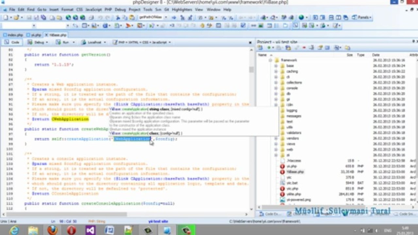Screen dimensions: 418x235
Task: Open the JavaScript menu
Action: click(x=93, y=9)
